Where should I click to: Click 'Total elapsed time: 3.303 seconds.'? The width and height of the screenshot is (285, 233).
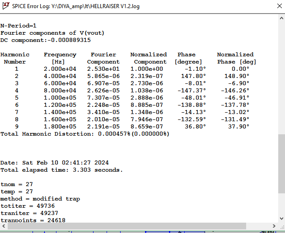pos(61,170)
